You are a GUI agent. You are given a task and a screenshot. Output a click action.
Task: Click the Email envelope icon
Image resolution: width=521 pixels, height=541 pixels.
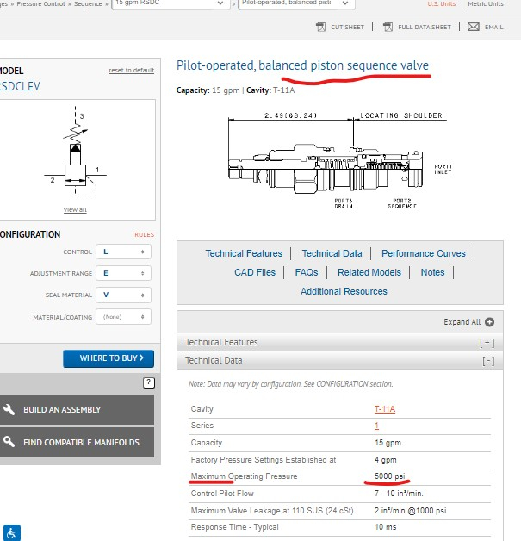[x=474, y=27]
